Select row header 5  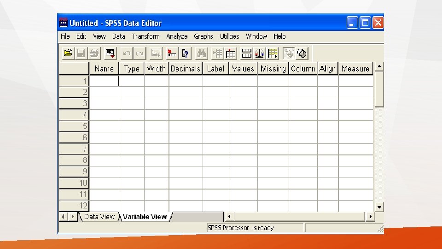pyautogui.click(x=74, y=126)
